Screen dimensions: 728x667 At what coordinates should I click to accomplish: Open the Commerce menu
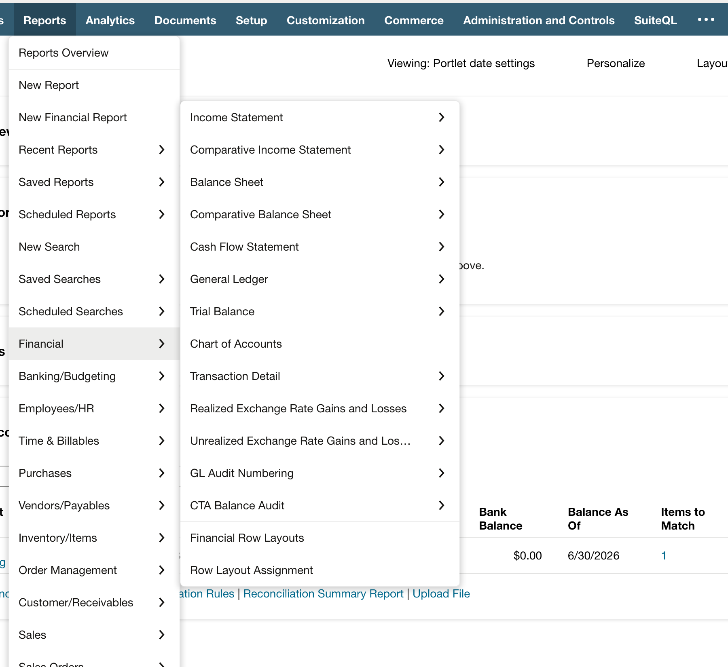[414, 20]
